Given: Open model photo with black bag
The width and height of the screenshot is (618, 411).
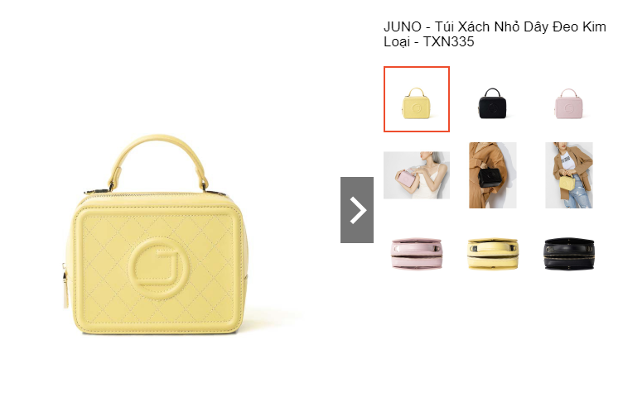Looking at the screenshot, I should pos(493,175).
